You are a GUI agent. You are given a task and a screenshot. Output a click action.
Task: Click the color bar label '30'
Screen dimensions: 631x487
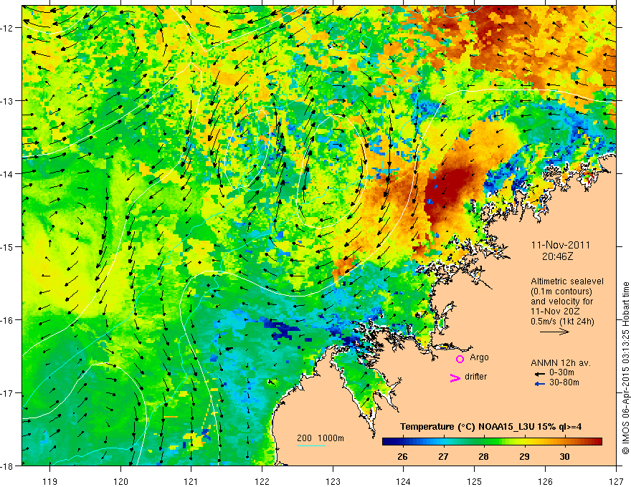[x=564, y=456]
